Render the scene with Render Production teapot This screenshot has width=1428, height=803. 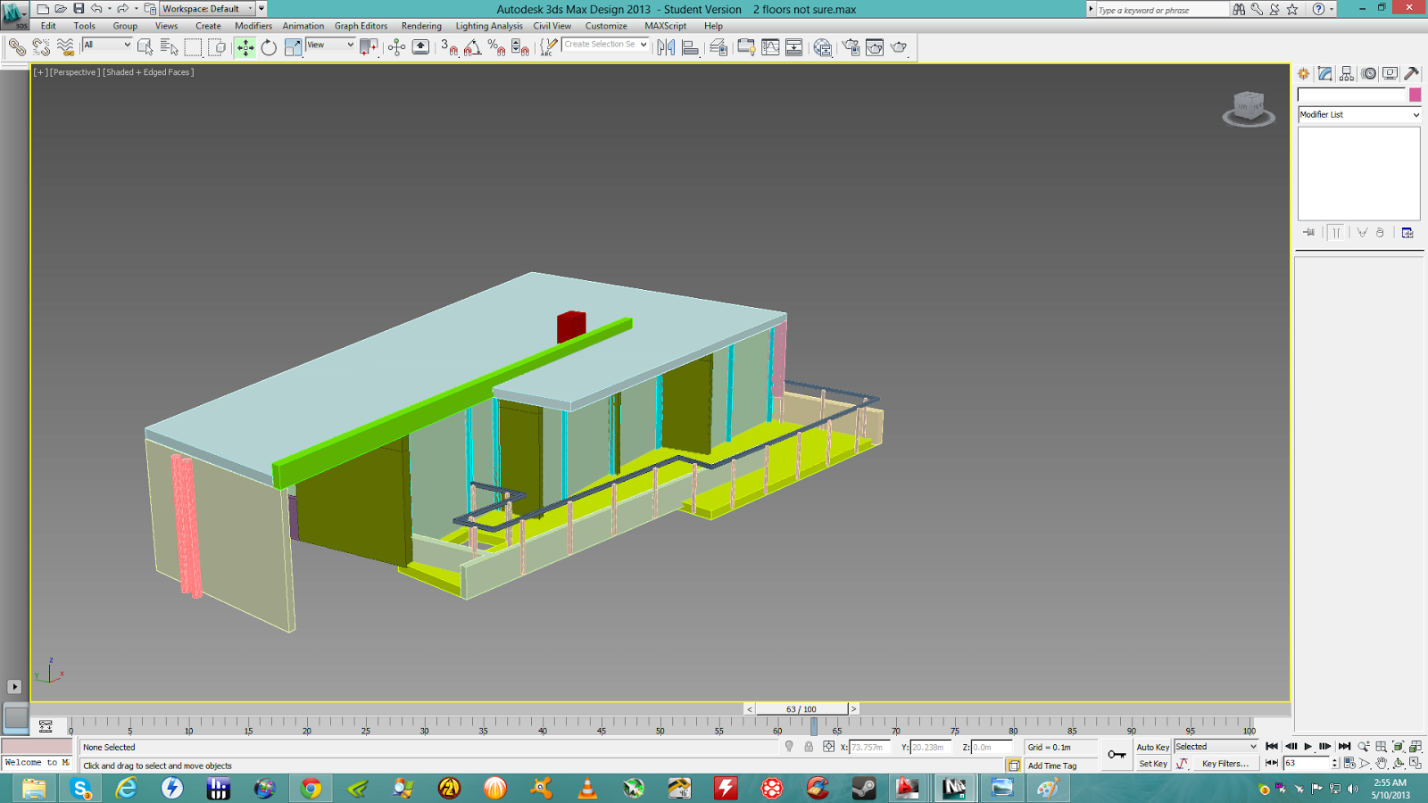(x=899, y=47)
